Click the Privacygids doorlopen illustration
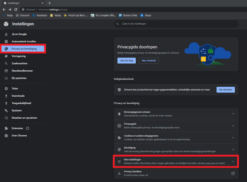 point(208,54)
